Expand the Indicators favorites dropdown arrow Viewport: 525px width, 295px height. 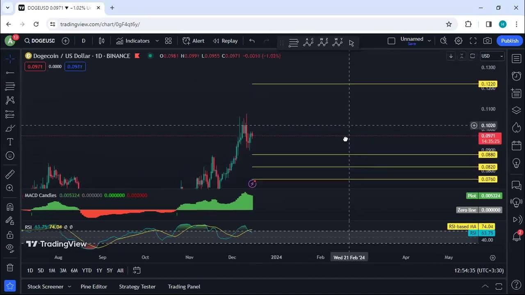pos(157,41)
